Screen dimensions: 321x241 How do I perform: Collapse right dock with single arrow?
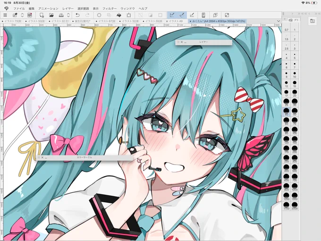point(292,14)
